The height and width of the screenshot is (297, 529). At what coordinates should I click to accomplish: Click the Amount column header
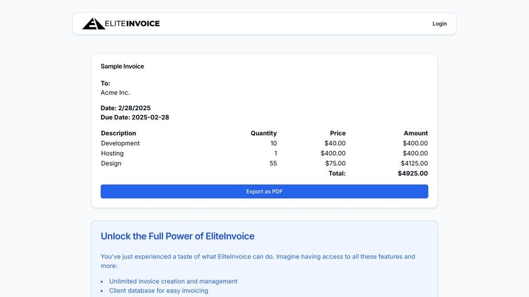click(415, 133)
